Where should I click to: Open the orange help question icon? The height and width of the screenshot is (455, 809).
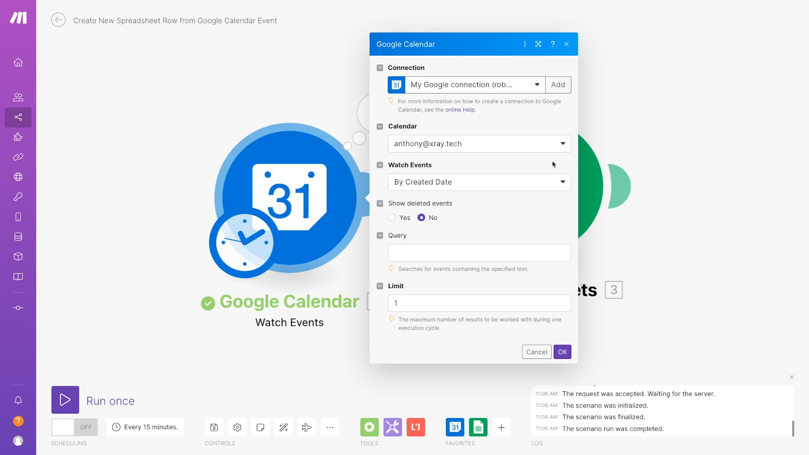coord(18,421)
